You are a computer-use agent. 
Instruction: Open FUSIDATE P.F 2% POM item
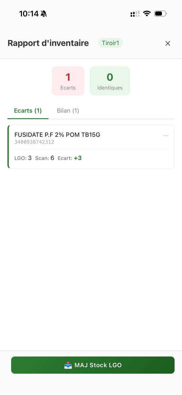click(56, 135)
